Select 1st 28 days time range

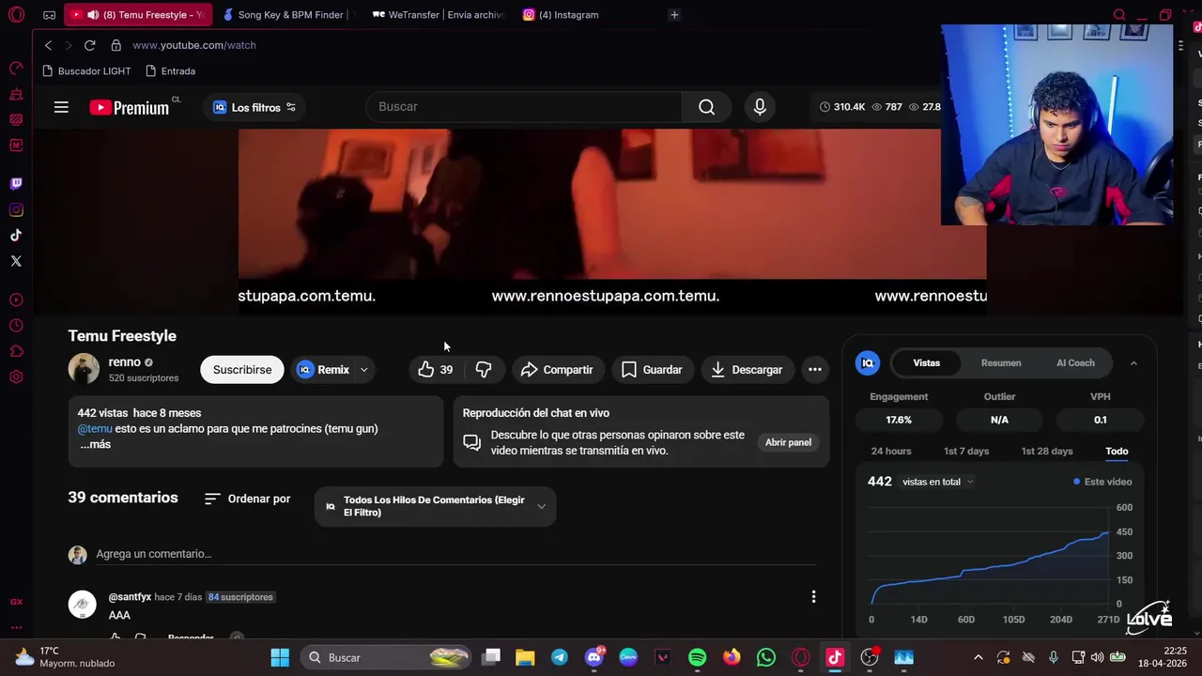[1047, 452]
